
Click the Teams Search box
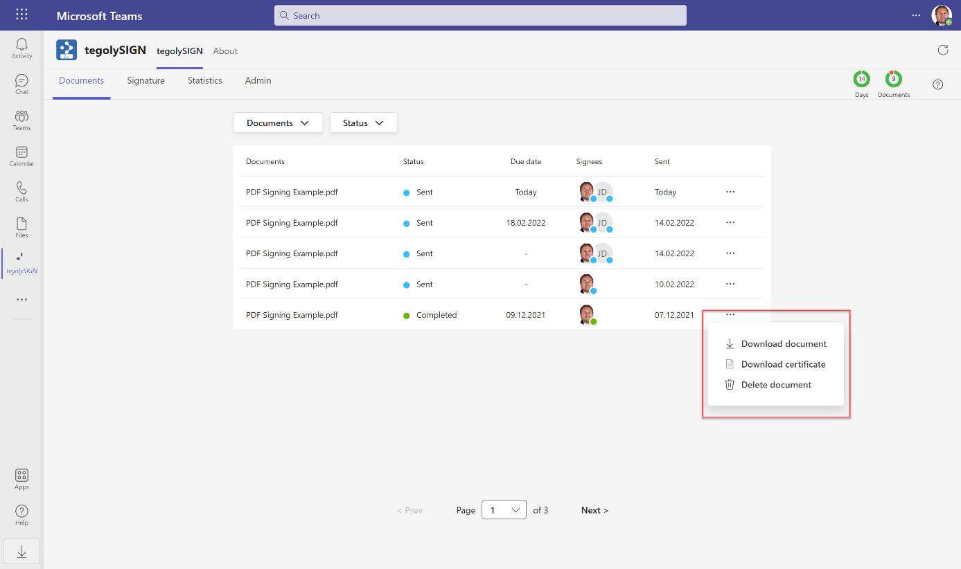point(480,15)
